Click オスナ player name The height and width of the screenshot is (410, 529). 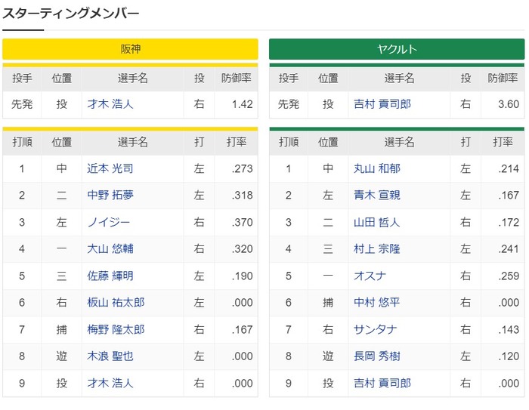click(370, 276)
